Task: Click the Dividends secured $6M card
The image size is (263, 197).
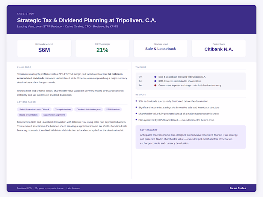Action: pyautogui.click(x=44, y=48)
